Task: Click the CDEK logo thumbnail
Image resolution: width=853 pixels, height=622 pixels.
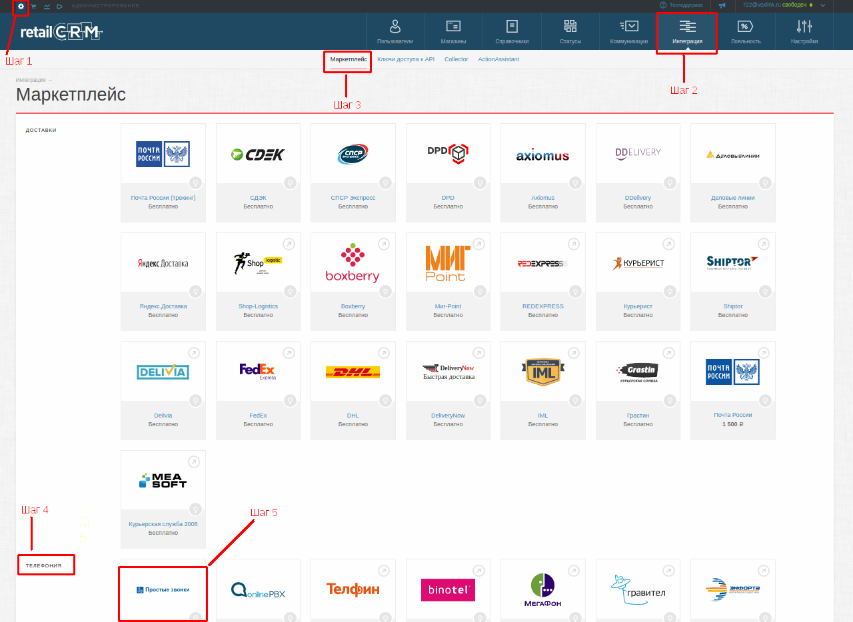Action: (x=258, y=155)
